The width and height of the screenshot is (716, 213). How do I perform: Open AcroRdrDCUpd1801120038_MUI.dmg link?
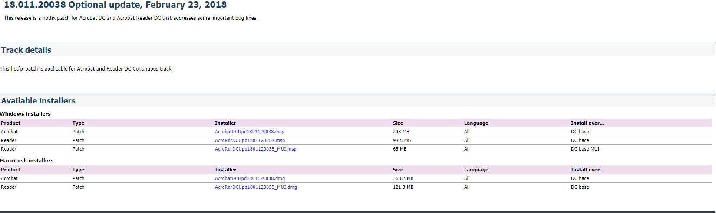click(256, 187)
